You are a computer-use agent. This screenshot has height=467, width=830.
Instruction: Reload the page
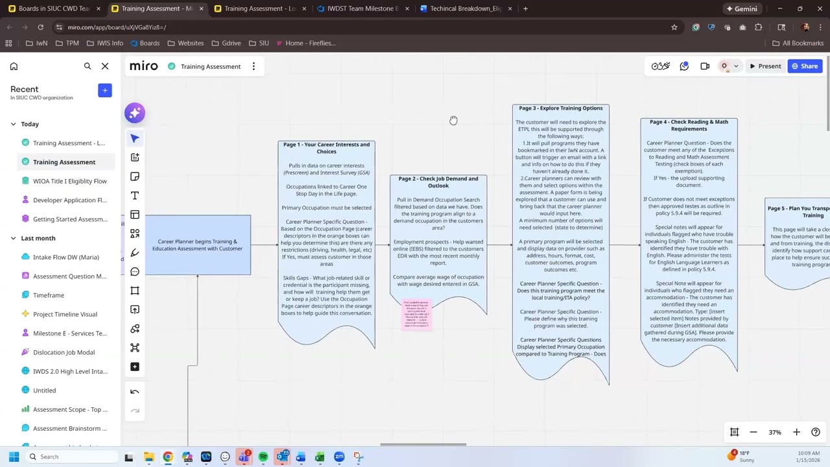(40, 27)
